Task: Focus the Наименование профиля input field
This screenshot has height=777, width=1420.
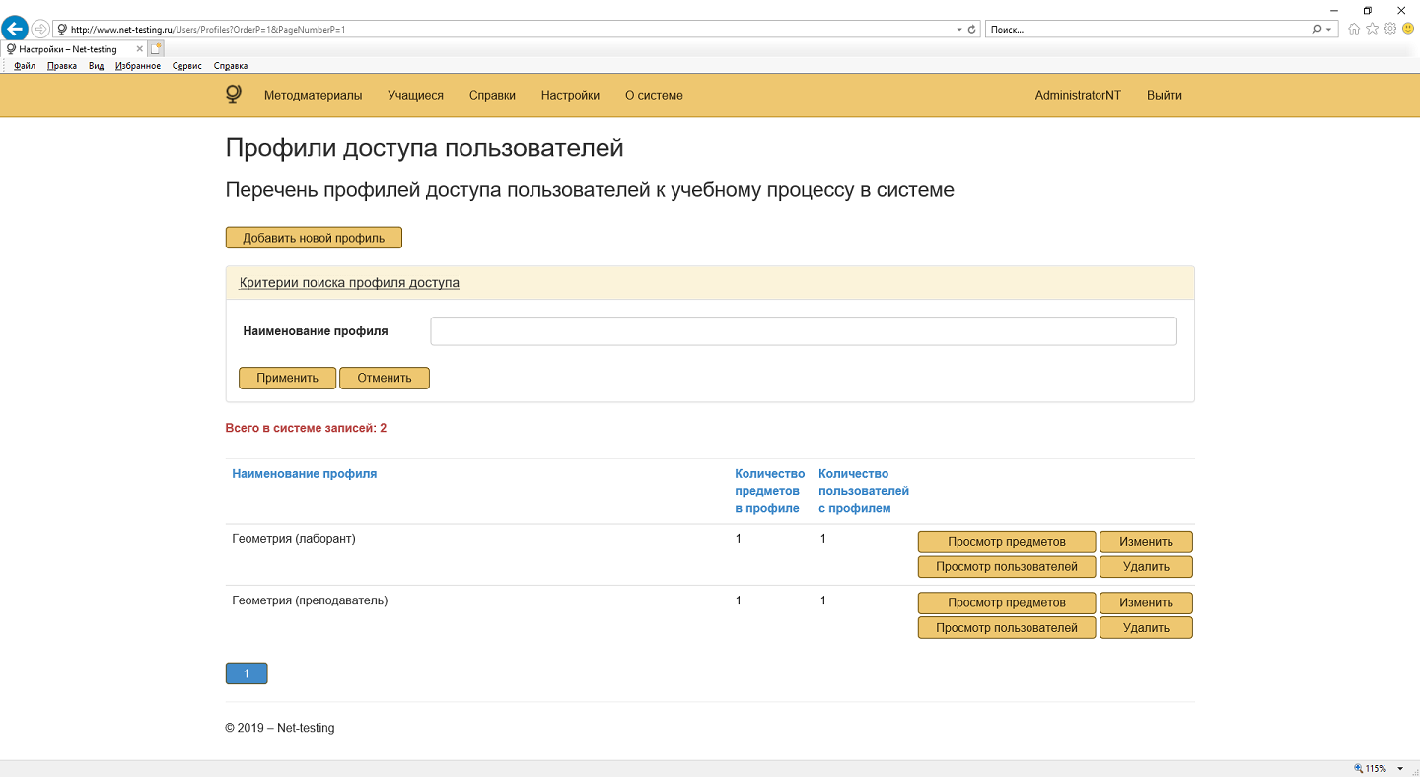Action: [804, 331]
